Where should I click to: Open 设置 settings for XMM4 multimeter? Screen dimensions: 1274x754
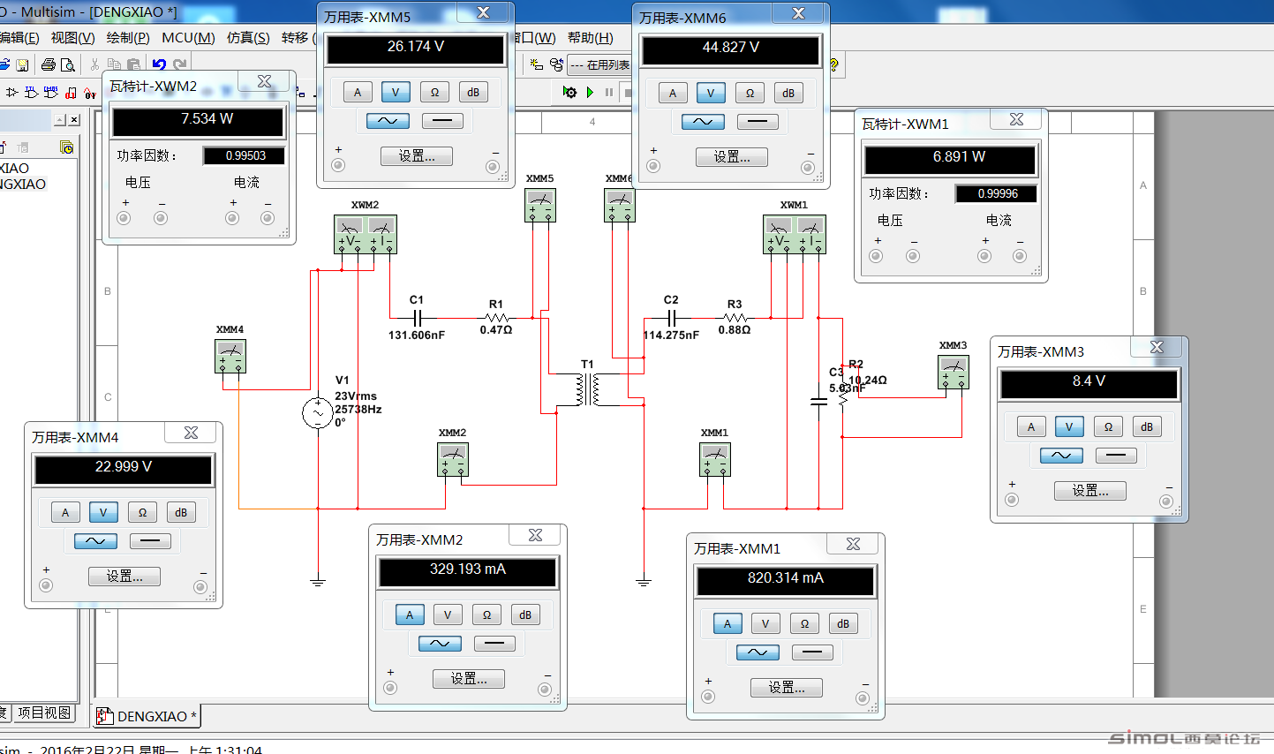124,577
